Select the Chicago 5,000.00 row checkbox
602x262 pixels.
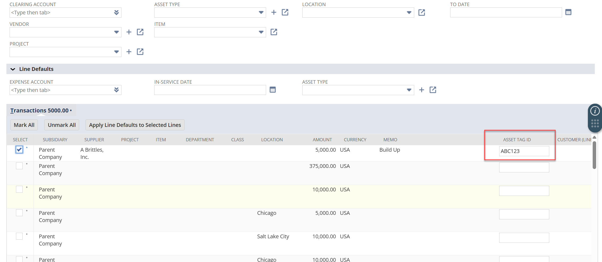click(19, 213)
